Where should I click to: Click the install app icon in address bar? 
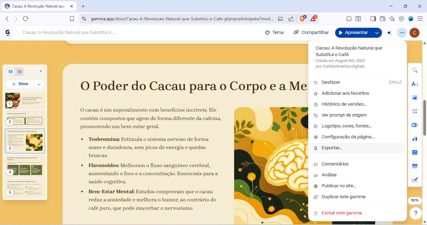click(x=281, y=19)
